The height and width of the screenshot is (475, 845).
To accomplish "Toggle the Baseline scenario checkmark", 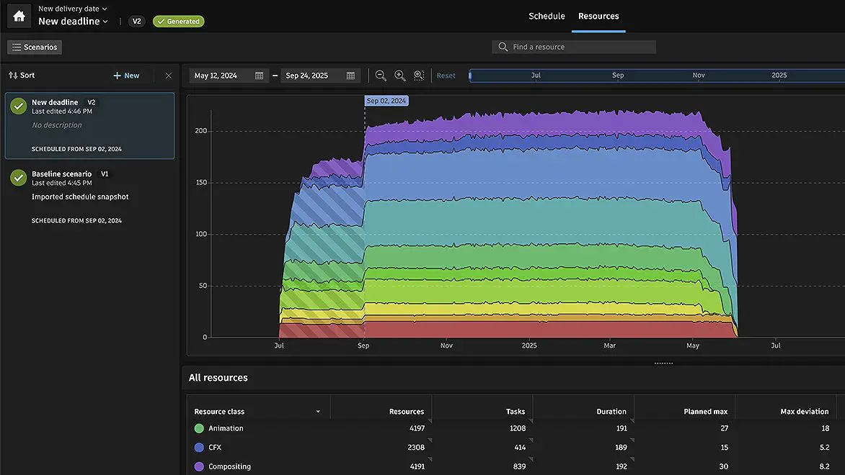I will click(19, 178).
